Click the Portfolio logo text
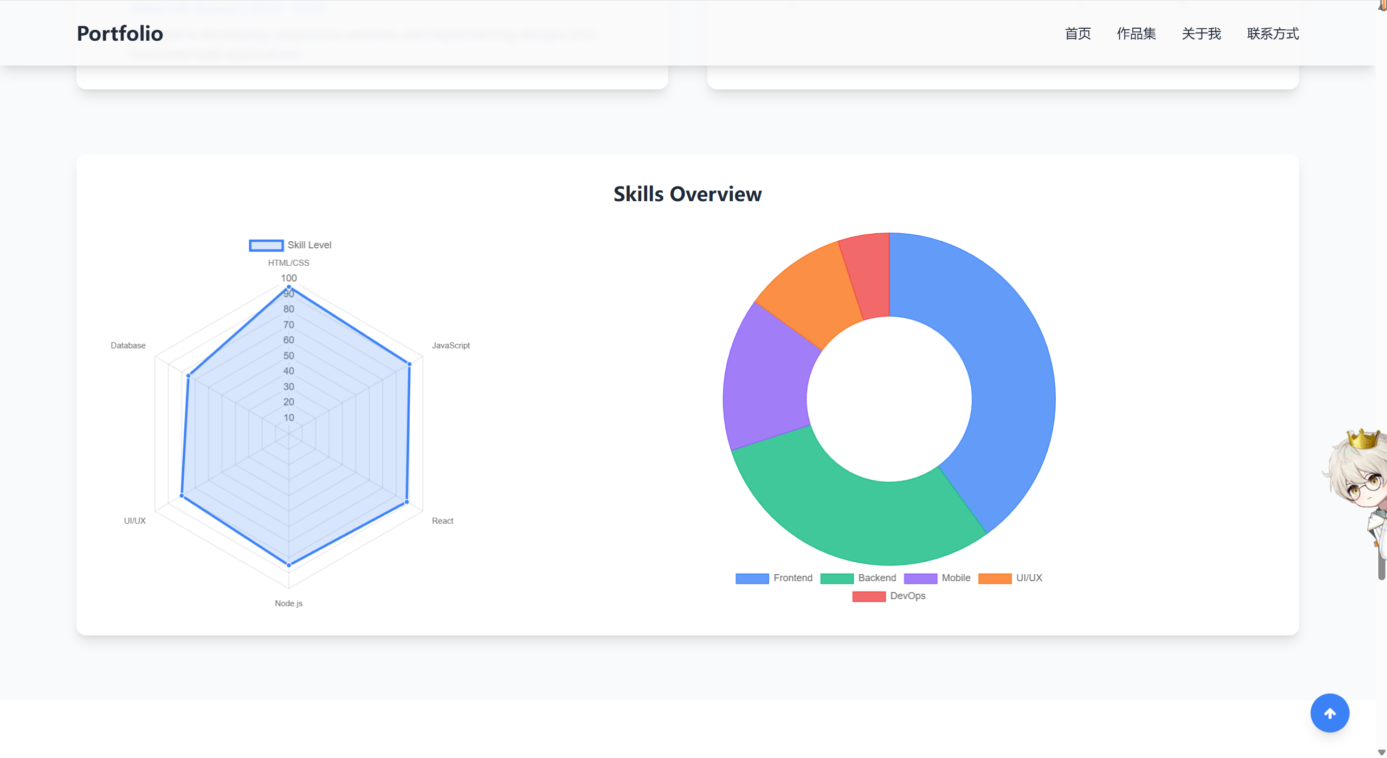Viewport: 1387px width, 758px height. click(120, 34)
